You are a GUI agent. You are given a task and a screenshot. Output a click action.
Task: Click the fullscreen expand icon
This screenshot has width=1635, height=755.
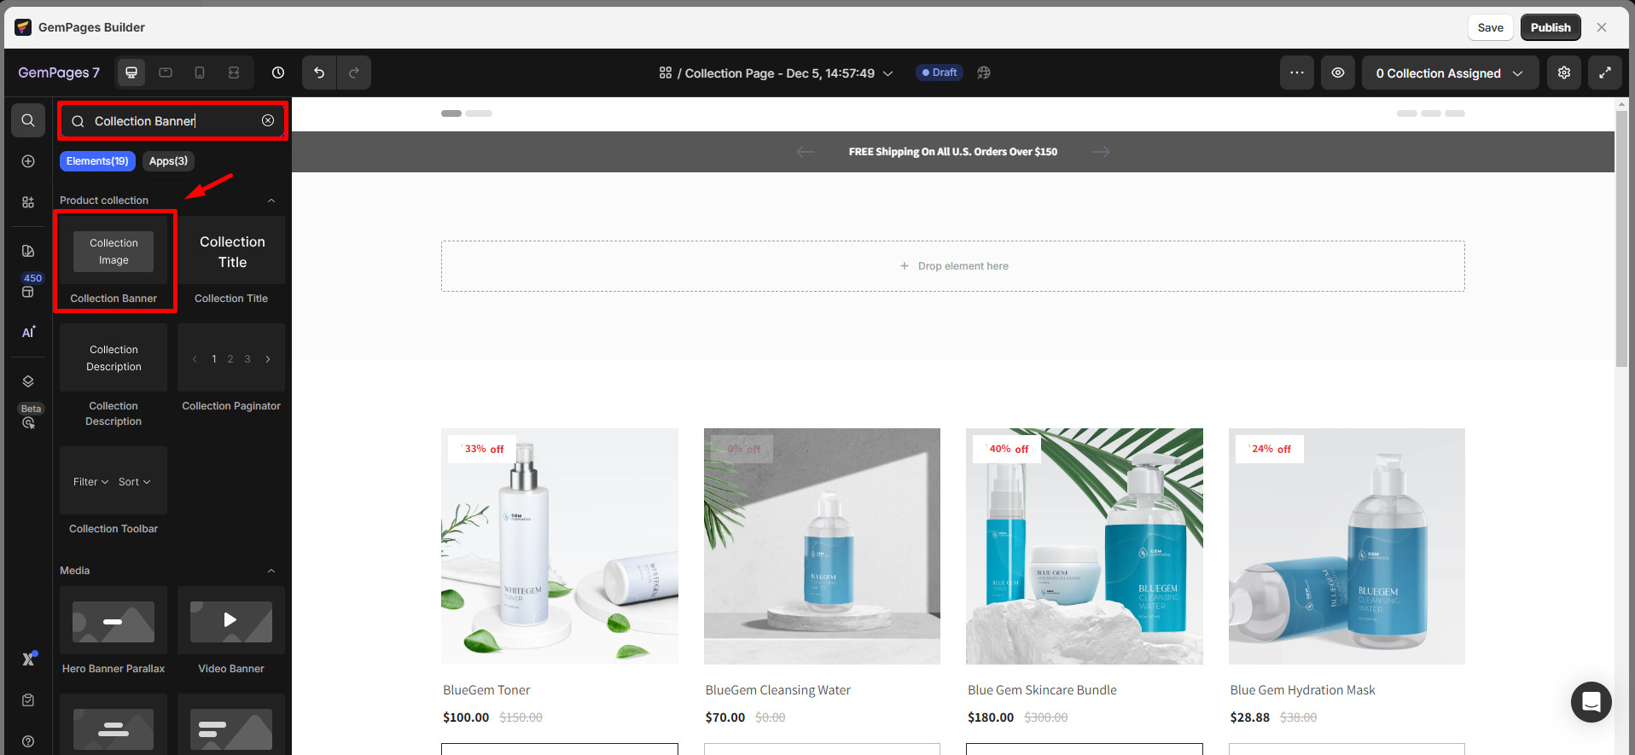[x=1604, y=73]
